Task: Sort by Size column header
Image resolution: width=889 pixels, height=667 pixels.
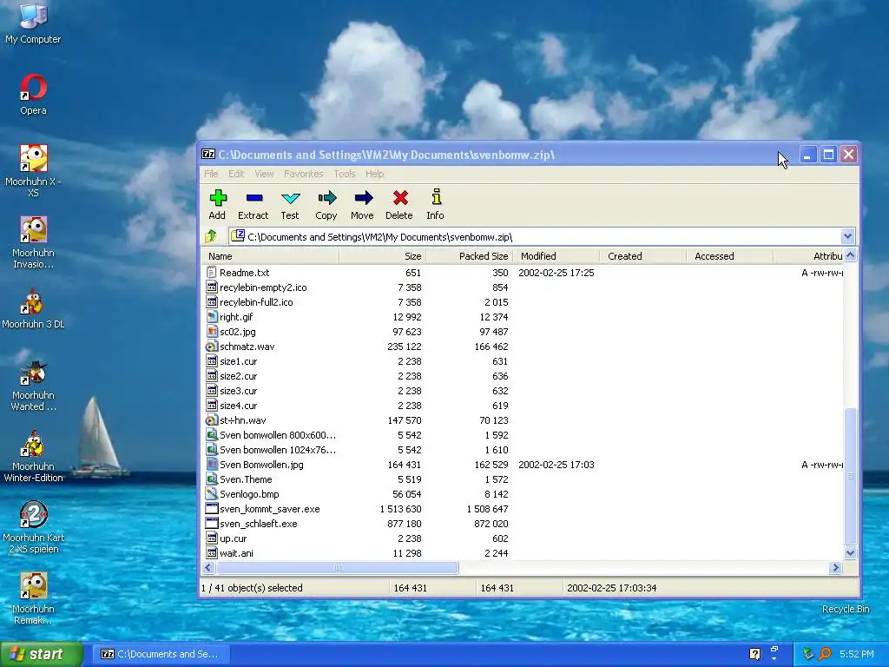Action: tap(382, 256)
